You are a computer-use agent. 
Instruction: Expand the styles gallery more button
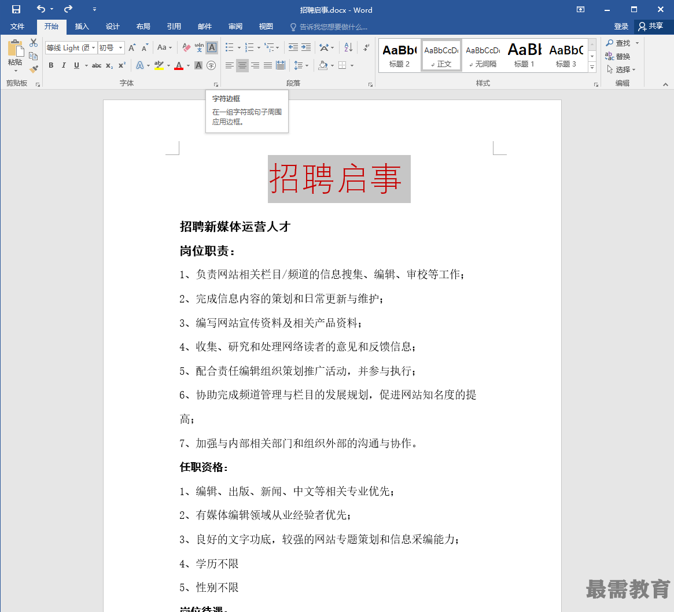coord(592,68)
